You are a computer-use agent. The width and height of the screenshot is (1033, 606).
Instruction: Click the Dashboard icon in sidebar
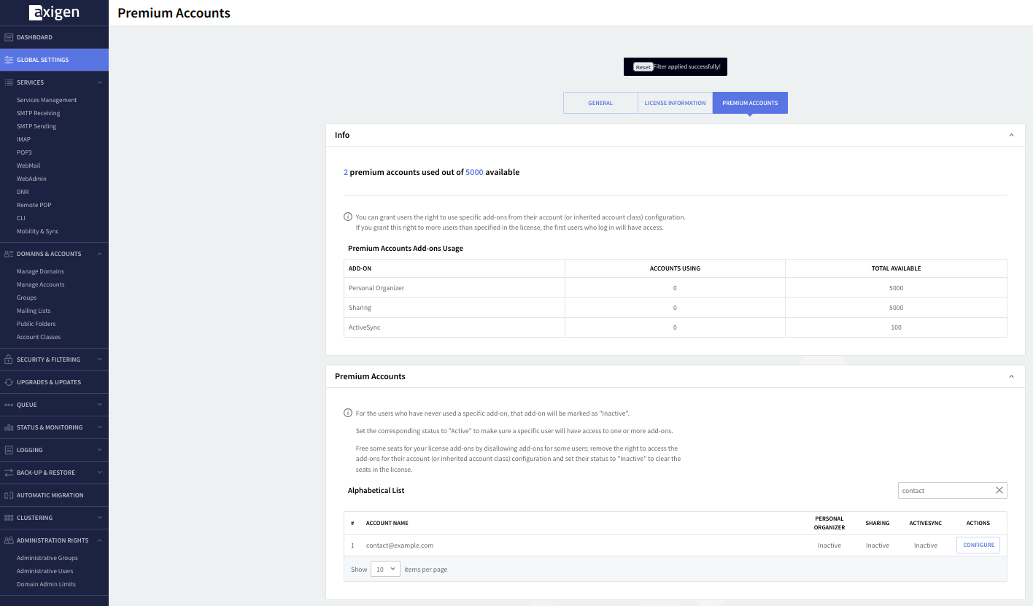point(9,37)
